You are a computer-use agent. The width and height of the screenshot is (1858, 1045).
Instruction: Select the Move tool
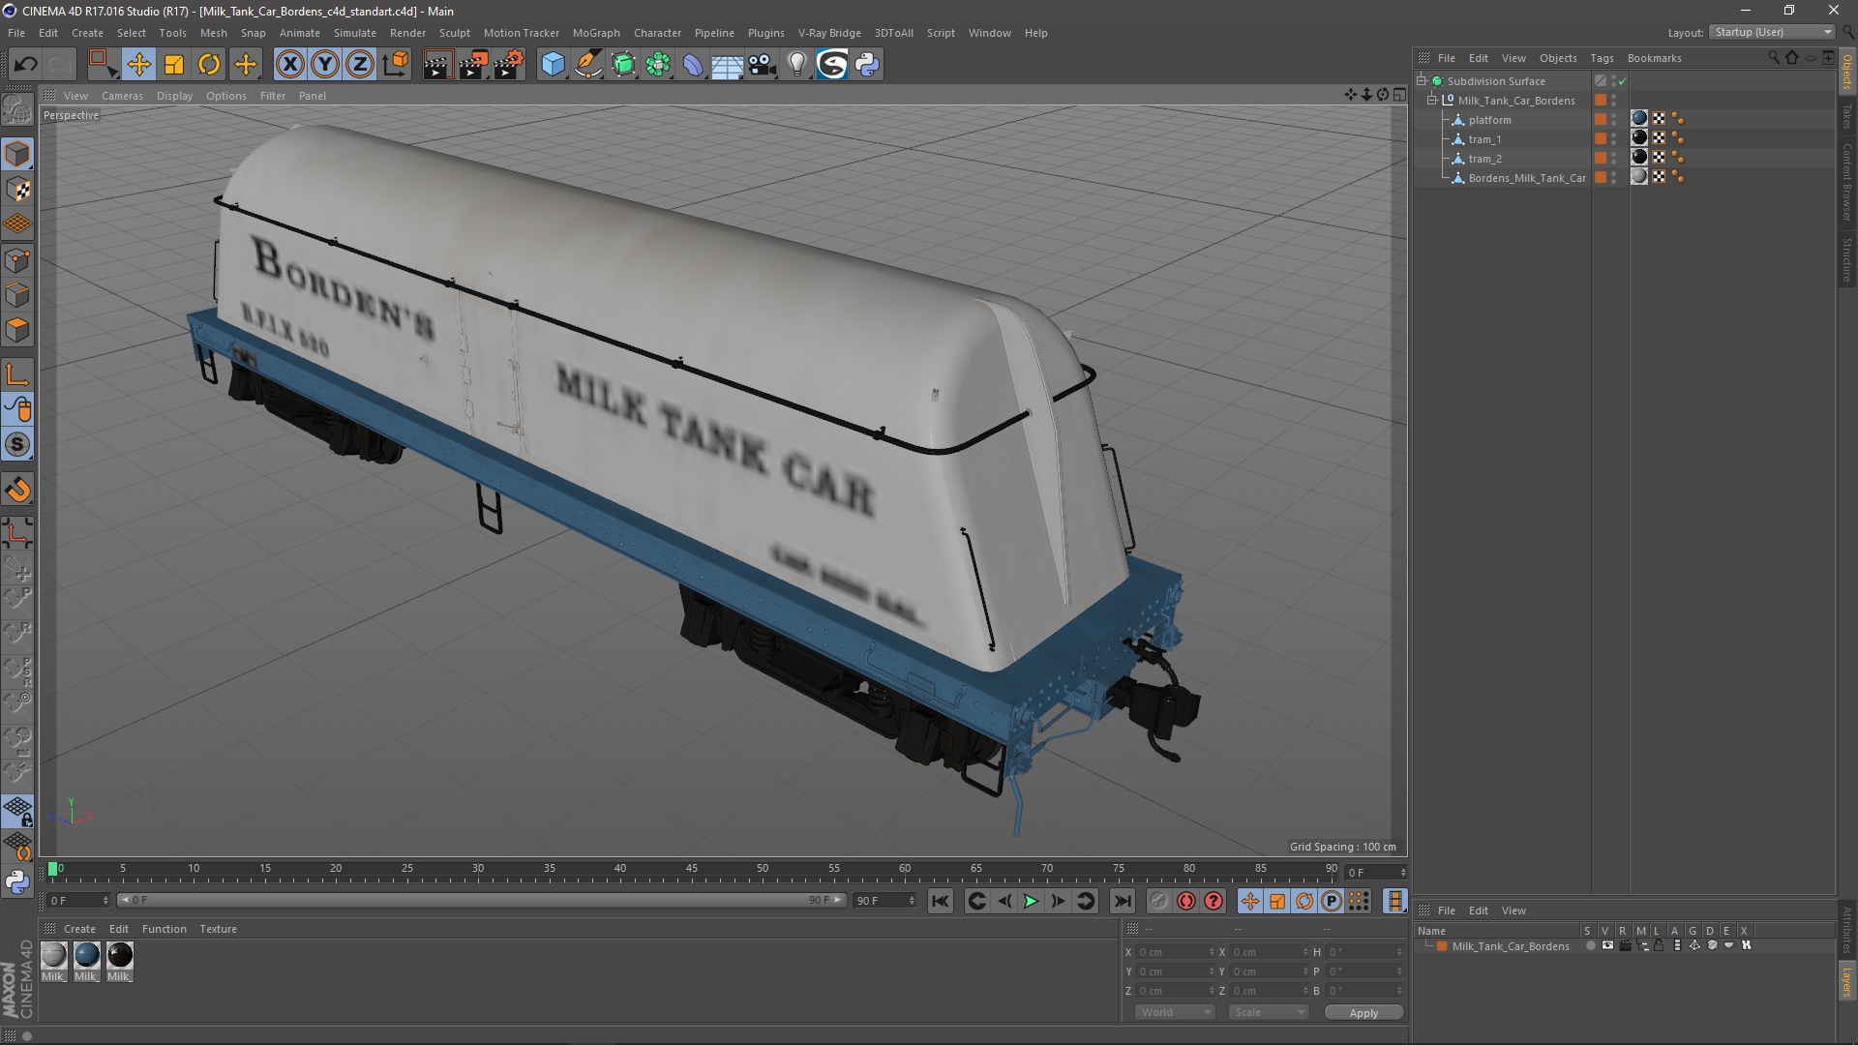pos(138,64)
